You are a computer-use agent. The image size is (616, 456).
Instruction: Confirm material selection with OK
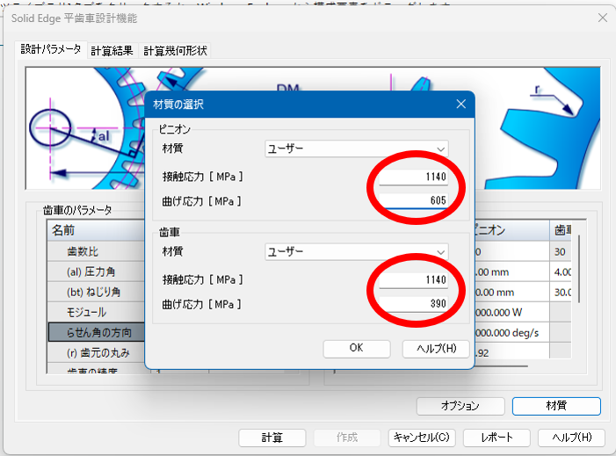click(356, 348)
